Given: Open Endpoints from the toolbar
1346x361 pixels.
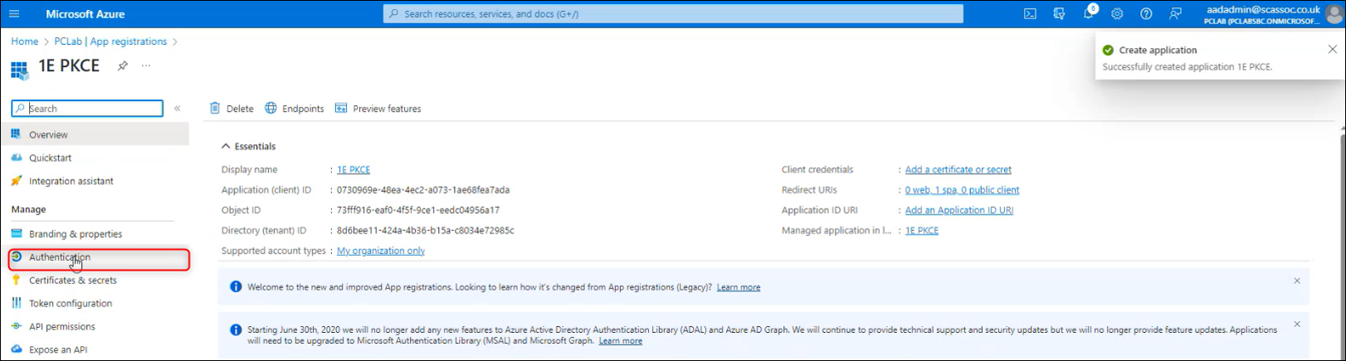Looking at the screenshot, I should click(x=295, y=108).
